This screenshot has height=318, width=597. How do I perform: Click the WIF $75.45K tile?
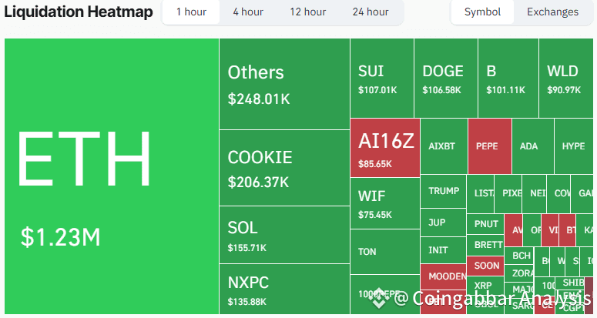coord(385,203)
